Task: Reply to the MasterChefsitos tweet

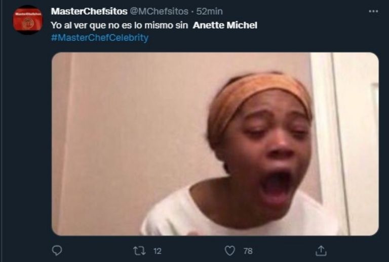Action: [57, 250]
